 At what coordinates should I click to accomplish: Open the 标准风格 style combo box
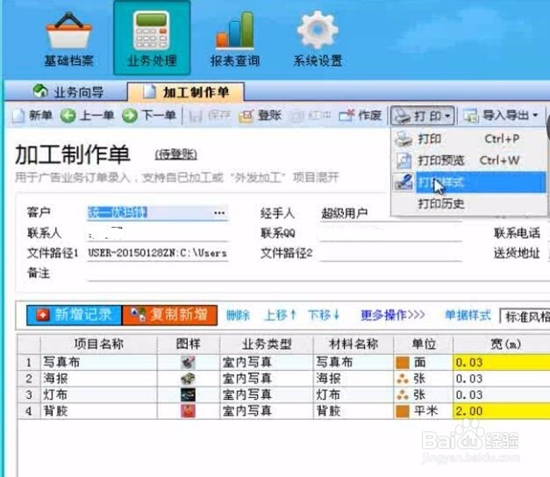point(525,317)
